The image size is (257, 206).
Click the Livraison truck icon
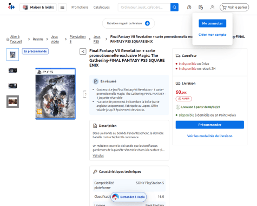click(178, 83)
